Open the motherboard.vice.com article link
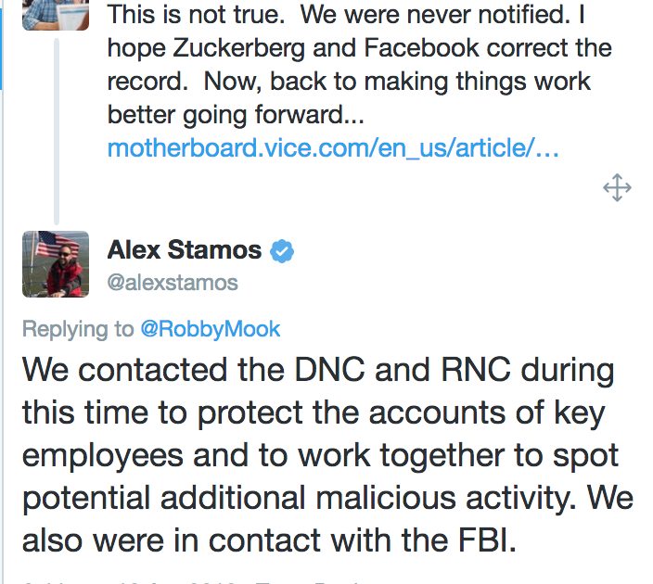The width and height of the screenshot is (653, 584). click(x=333, y=148)
